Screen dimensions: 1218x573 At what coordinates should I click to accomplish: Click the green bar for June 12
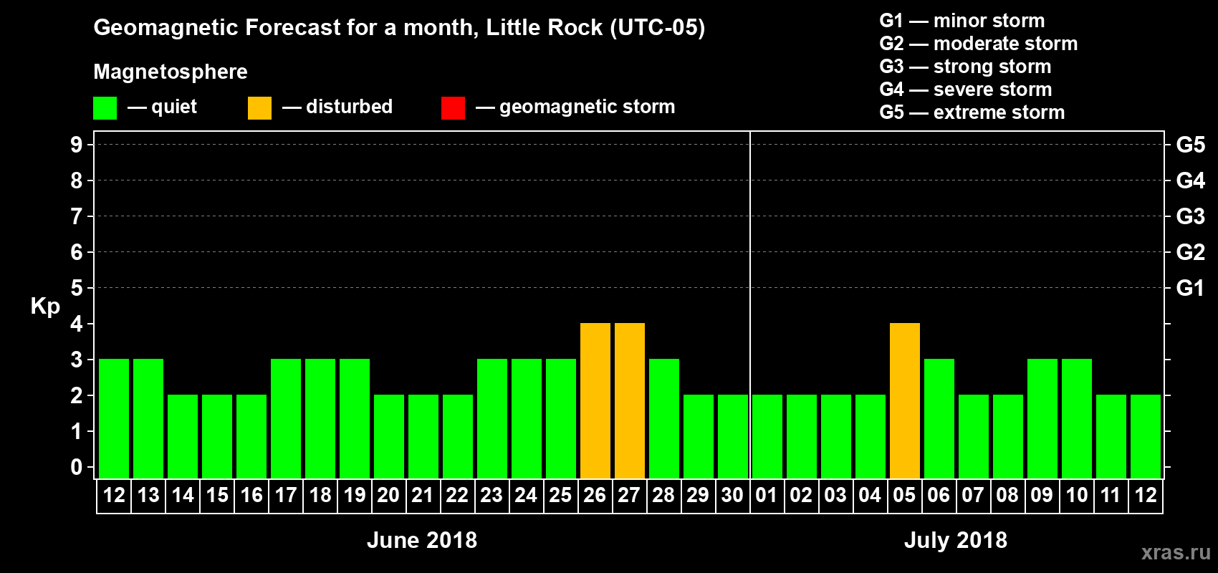(x=114, y=418)
